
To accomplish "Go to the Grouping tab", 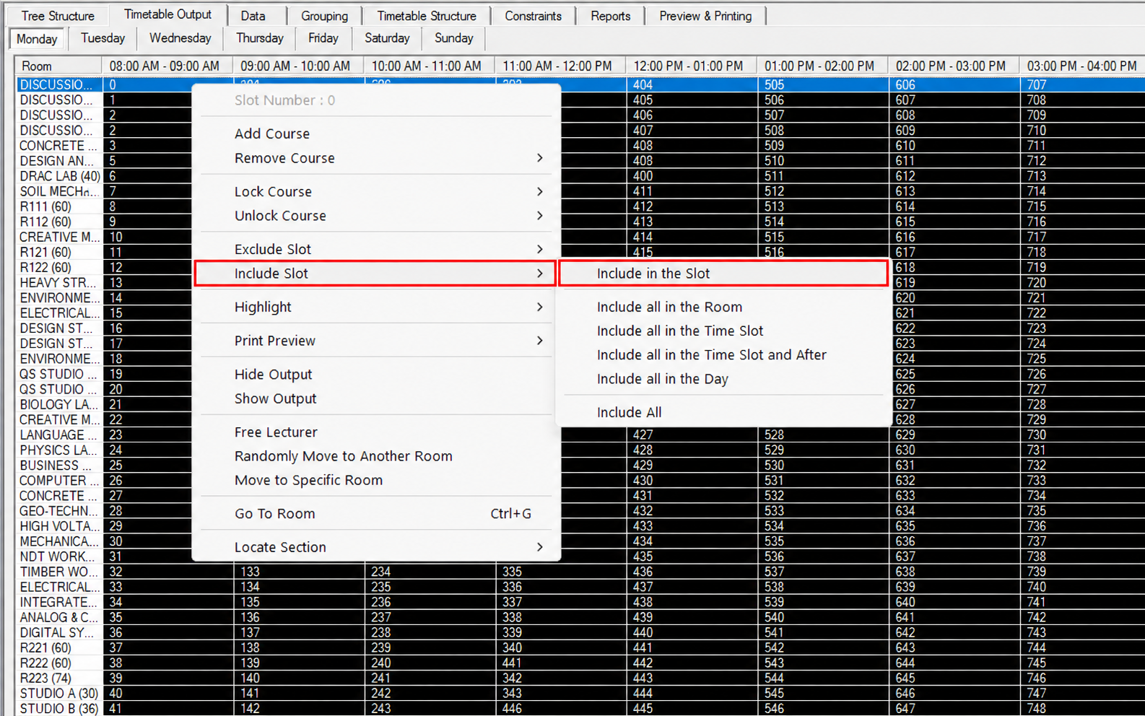I will point(324,16).
